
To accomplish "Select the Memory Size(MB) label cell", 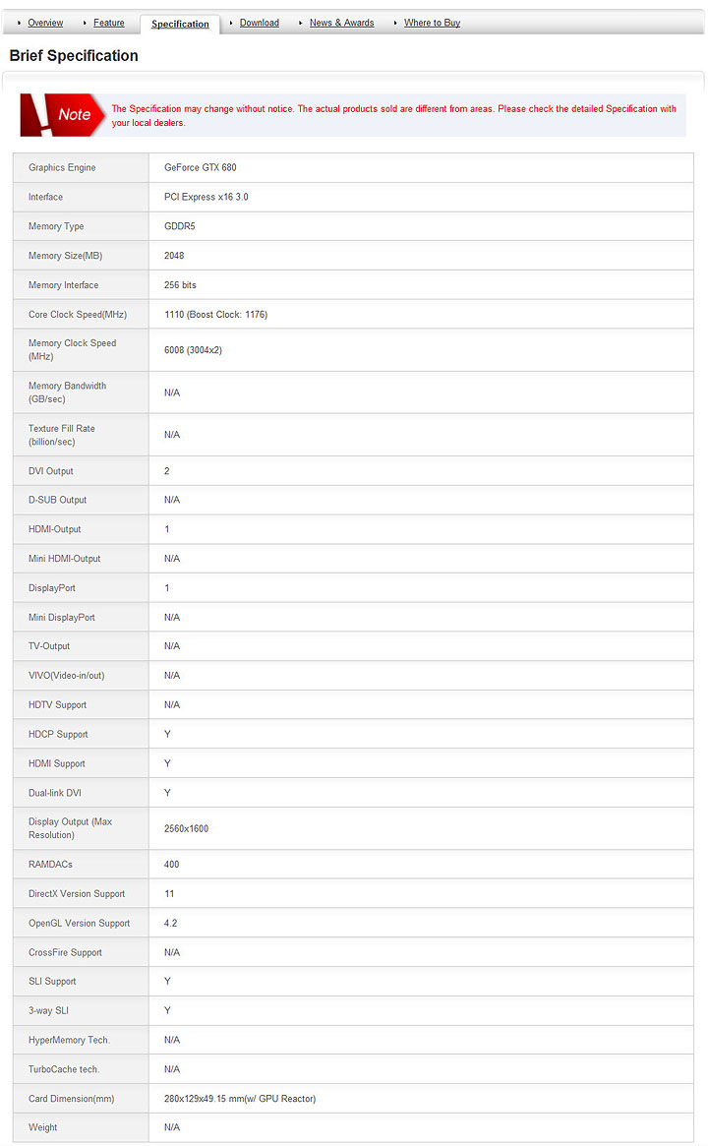I will tap(65, 256).
